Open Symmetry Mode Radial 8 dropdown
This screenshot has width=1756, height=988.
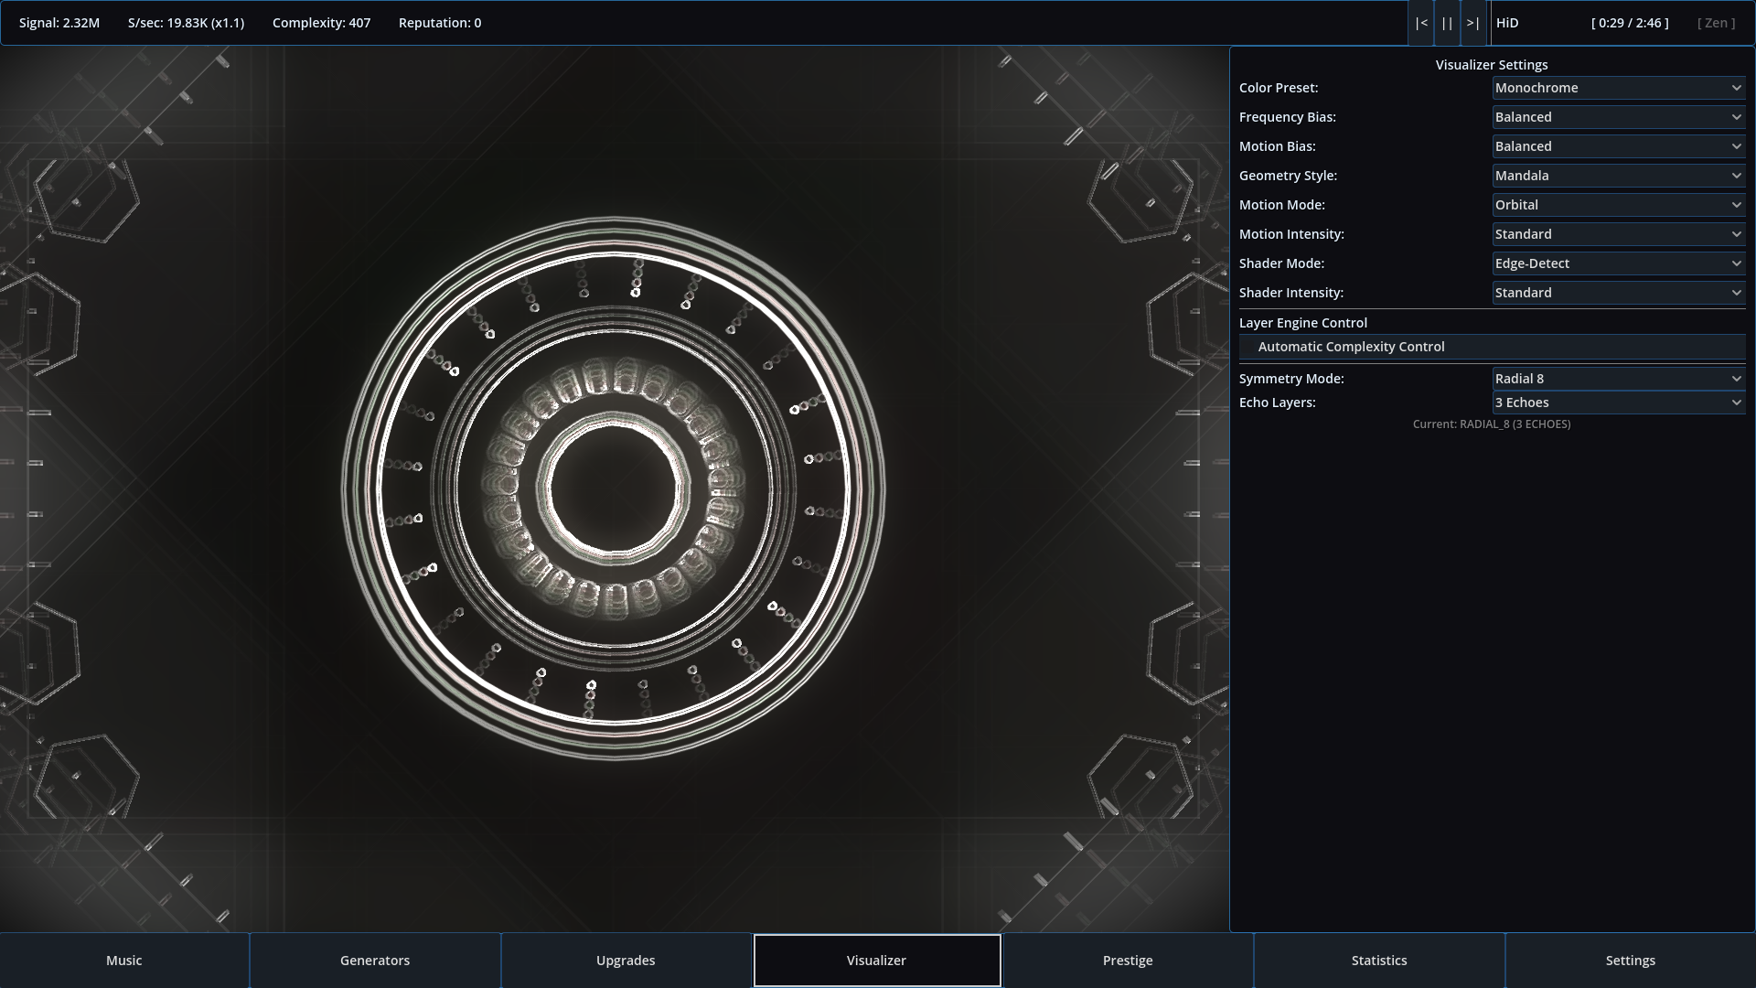tap(1619, 379)
